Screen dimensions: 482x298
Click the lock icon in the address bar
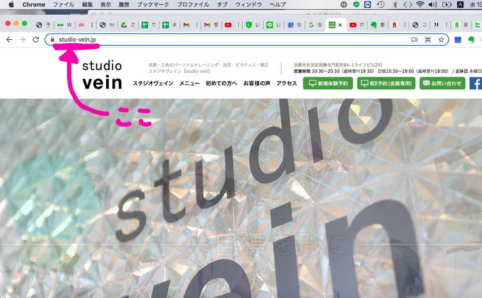tap(53, 40)
